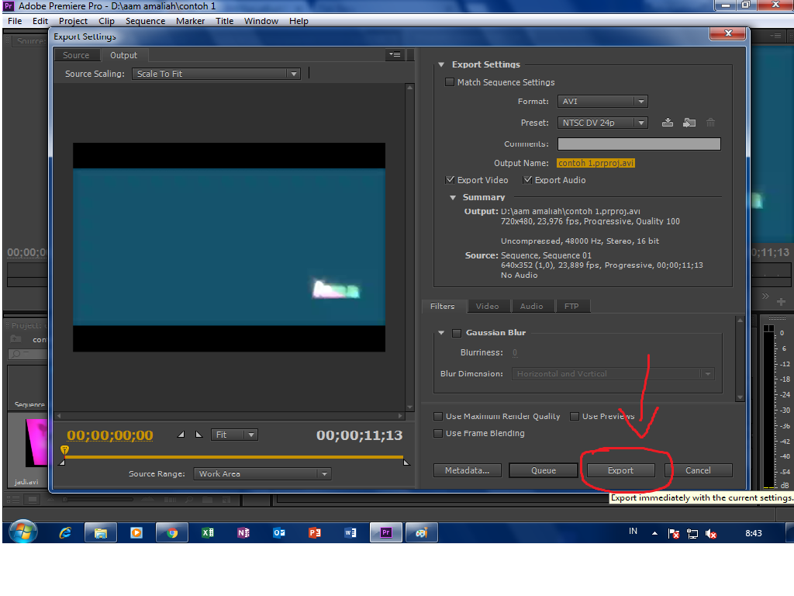Click the preview area vertical scrollbar
794x596 pixels.
[409, 247]
